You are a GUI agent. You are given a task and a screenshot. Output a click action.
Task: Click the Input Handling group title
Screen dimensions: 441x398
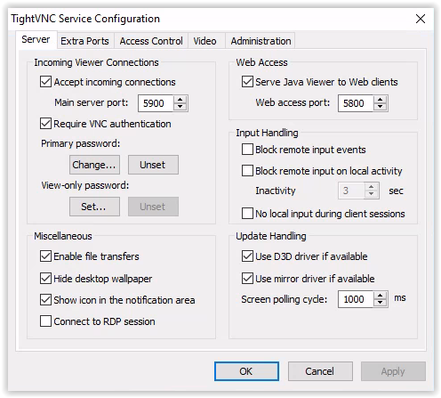pos(267,133)
